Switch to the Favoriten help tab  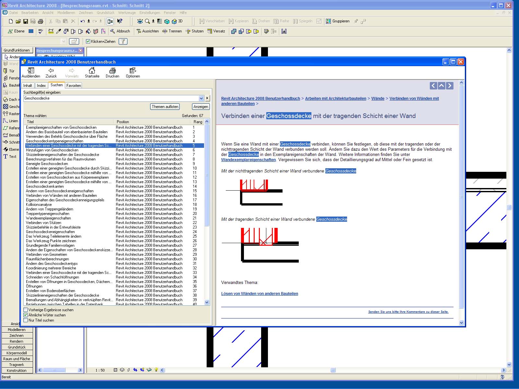click(x=74, y=86)
